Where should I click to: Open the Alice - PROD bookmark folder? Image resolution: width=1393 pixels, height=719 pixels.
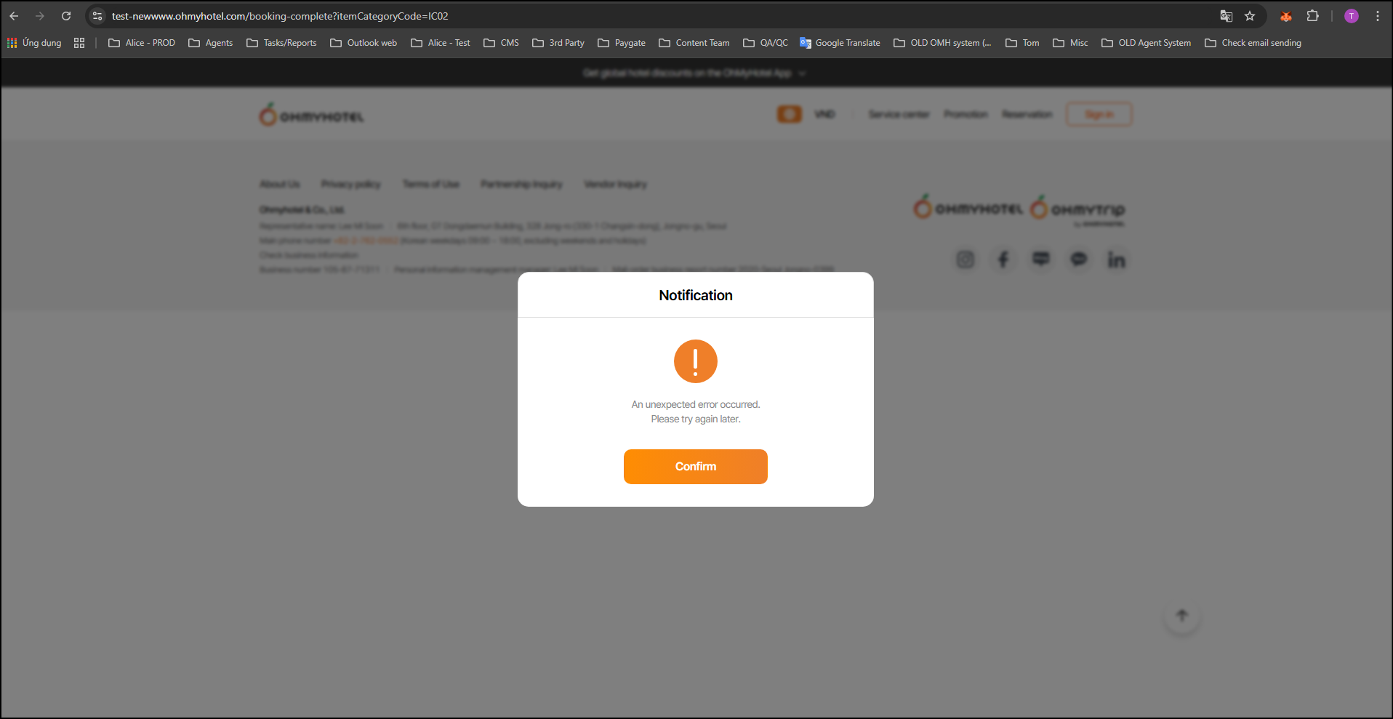click(x=142, y=43)
